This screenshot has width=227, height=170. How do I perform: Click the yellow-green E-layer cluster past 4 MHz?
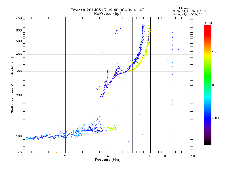coord(112,128)
